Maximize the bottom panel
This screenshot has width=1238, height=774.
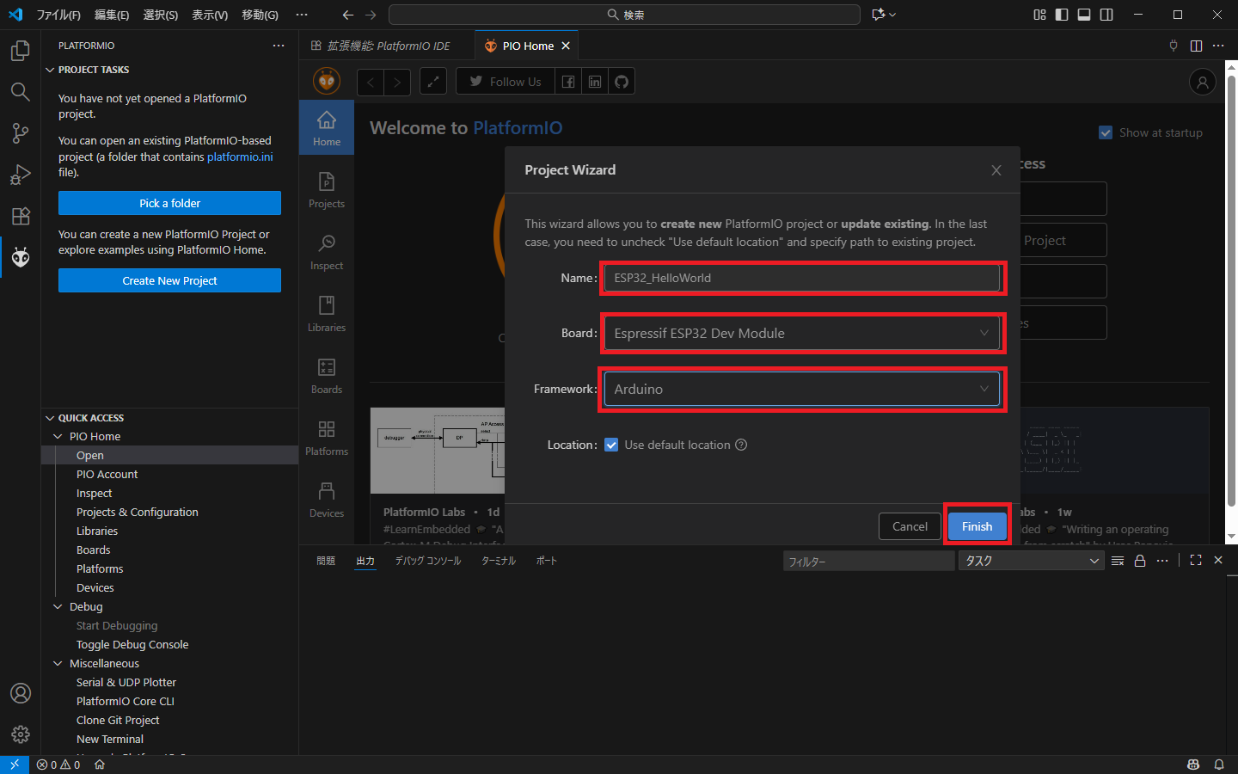tap(1196, 561)
